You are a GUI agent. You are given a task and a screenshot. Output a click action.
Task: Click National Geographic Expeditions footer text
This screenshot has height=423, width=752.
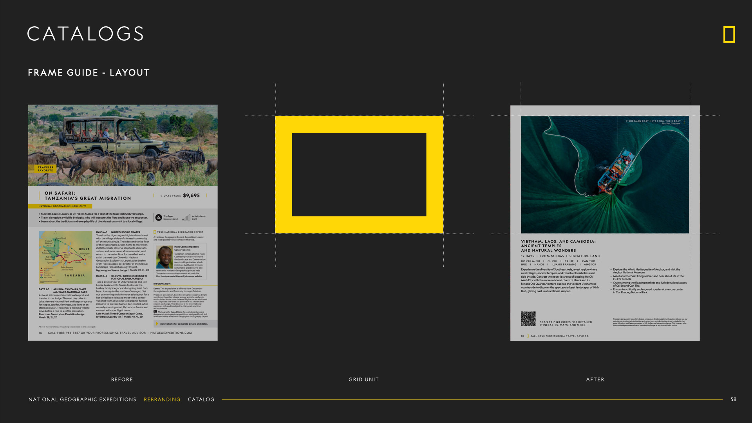coord(82,399)
